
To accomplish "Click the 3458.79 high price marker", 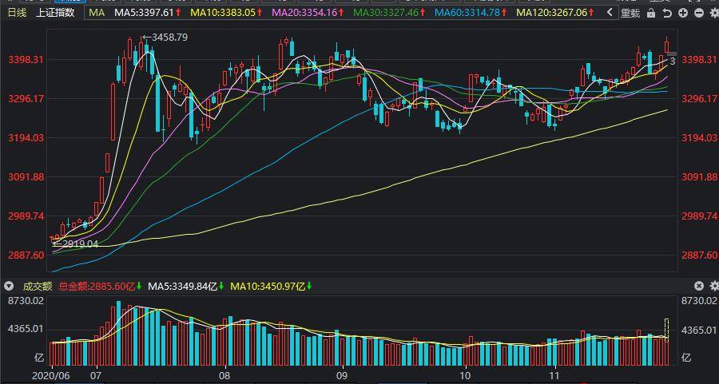I will click(x=168, y=38).
